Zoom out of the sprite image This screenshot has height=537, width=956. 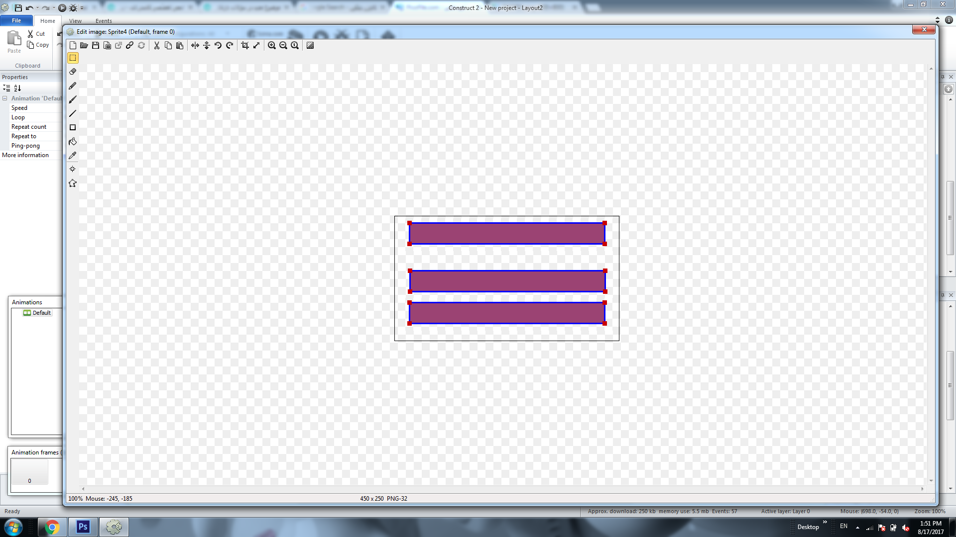283,45
